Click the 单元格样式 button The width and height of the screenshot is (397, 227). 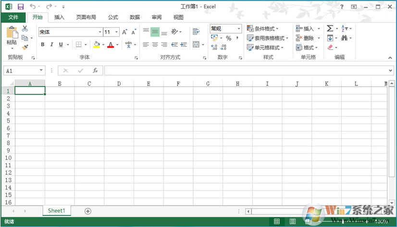coord(265,48)
